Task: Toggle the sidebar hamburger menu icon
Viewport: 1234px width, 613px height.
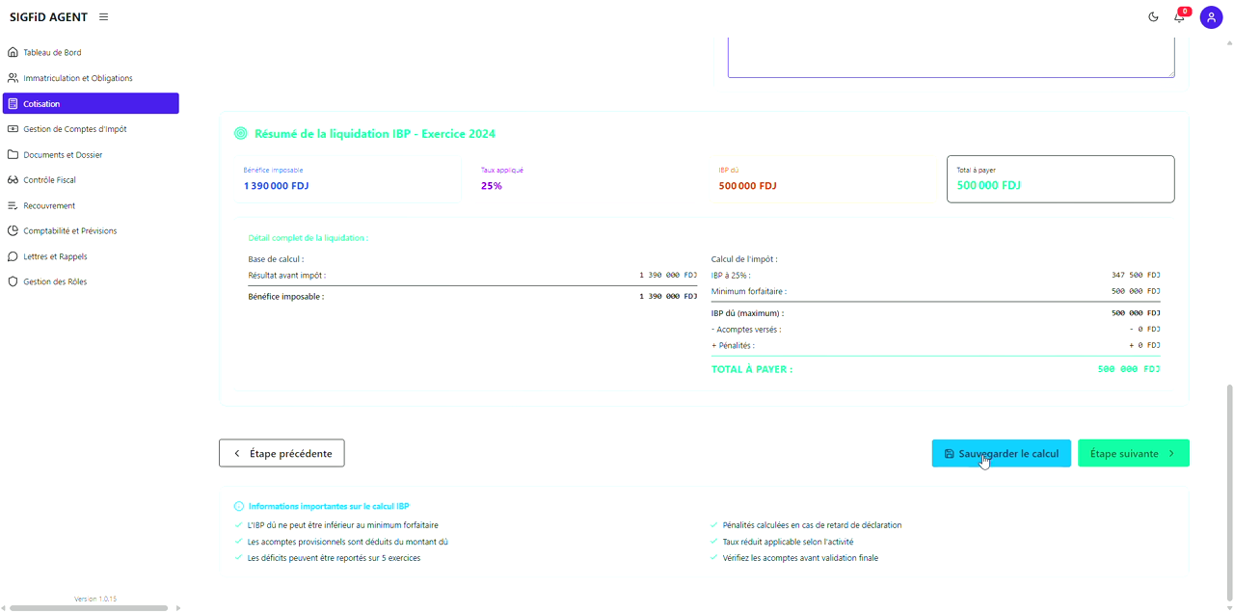Action: point(103,17)
